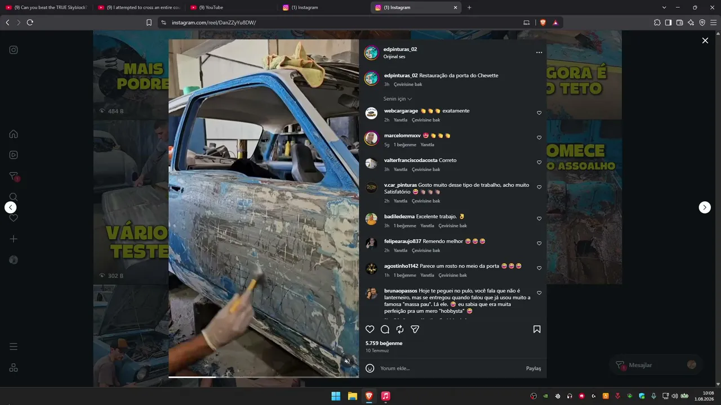Save the reel with the bookmark icon
The image size is (721, 405).
pos(537,330)
